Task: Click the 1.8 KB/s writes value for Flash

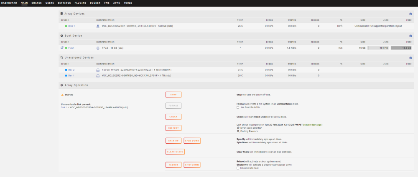Action: pyautogui.click(x=292, y=48)
